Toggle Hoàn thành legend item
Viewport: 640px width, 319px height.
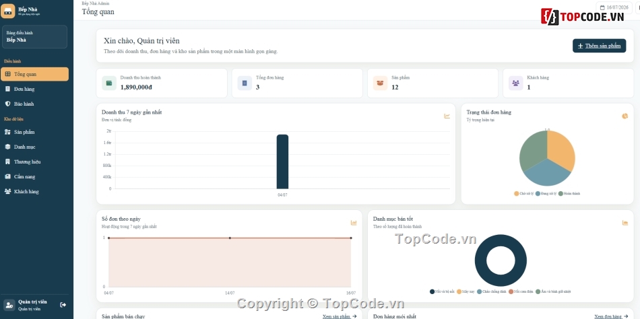coord(569,194)
